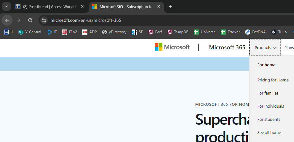Open the IT v2 bookmark

[x=69, y=32]
